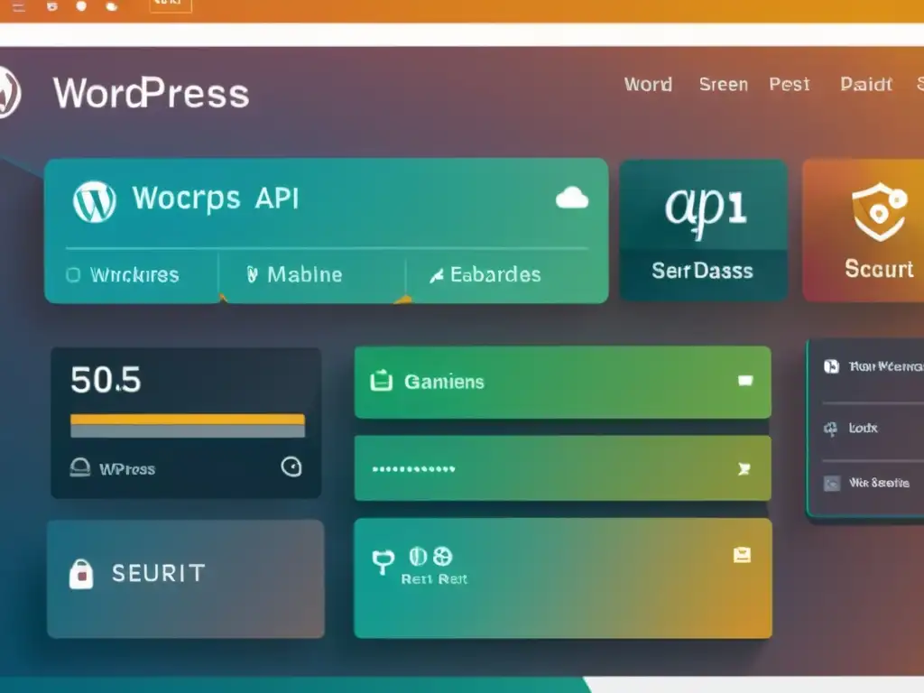Click the globe icon above Rert Rert

point(442,556)
